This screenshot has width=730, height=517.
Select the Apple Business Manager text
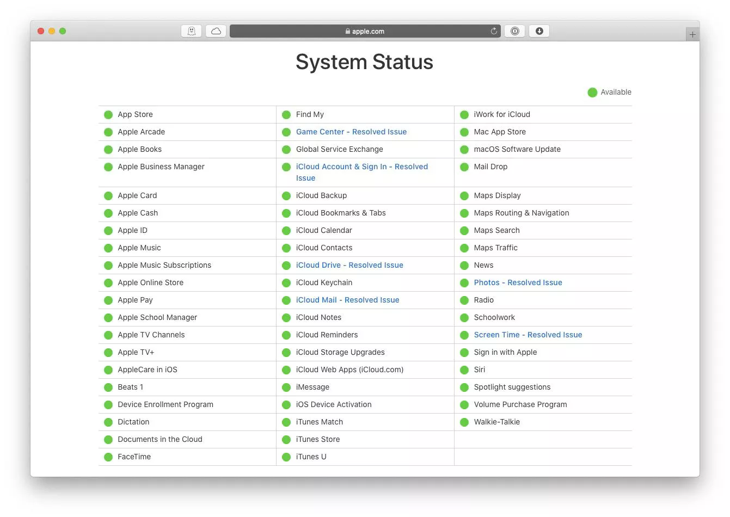point(161,167)
